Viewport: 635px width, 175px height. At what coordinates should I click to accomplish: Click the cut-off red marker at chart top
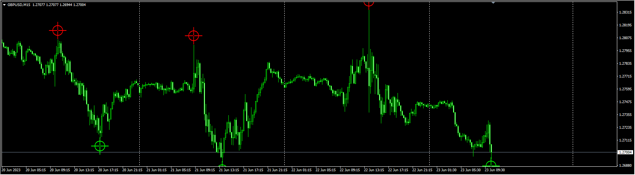[x=368, y=3]
